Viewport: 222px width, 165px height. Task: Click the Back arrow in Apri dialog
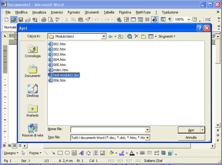pos(110,36)
